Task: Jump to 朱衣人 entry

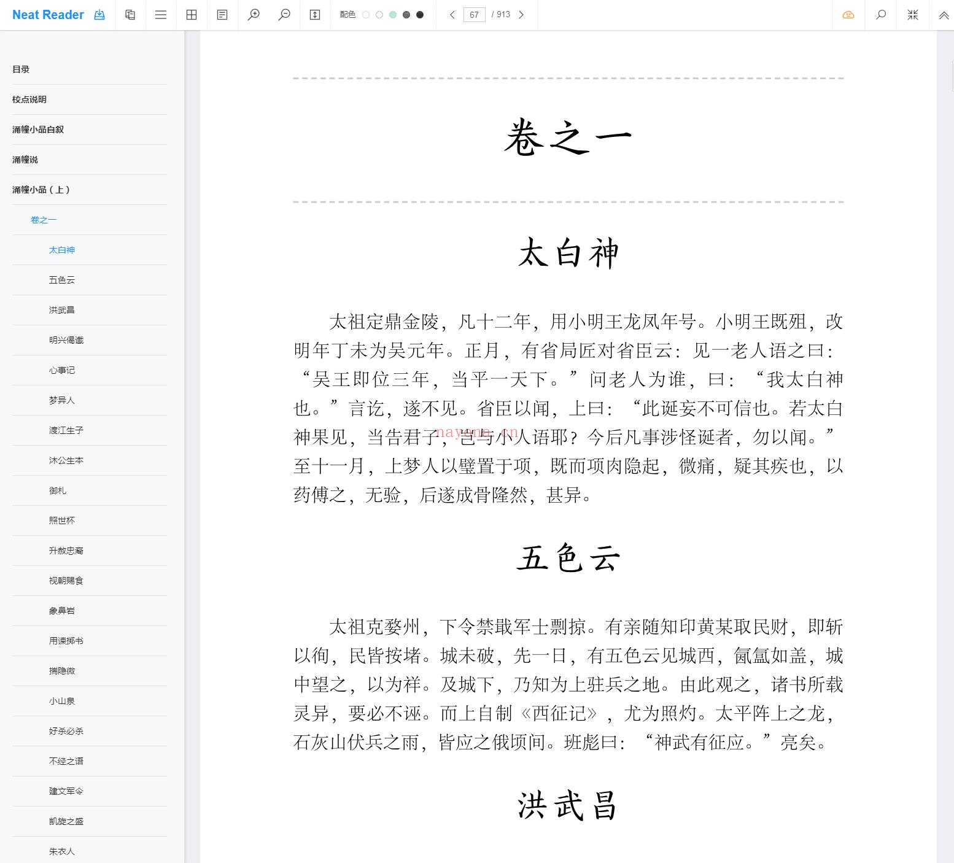Action: 62,851
